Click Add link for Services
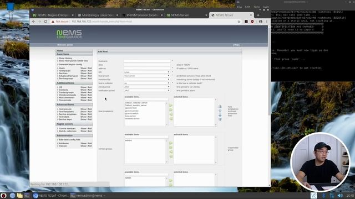 (90, 74)
